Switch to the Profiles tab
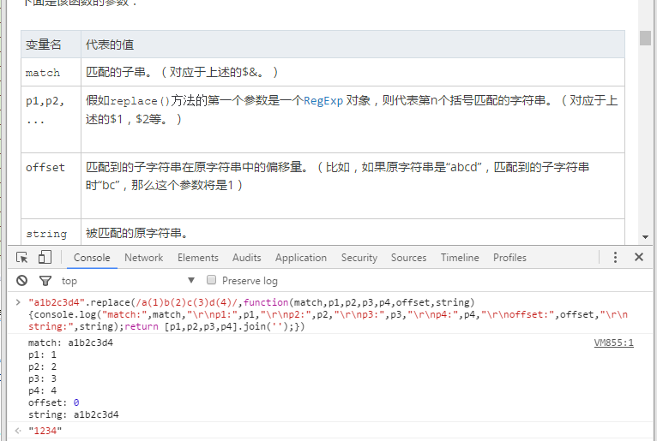Image resolution: width=657 pixels, height=441 pixels. [509, 257]
